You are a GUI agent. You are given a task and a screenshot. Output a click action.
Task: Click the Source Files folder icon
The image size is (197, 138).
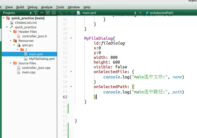click(x=15, y=63)
